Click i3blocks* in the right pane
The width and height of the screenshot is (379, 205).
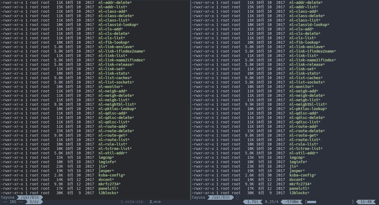click(x=299, y=193)
